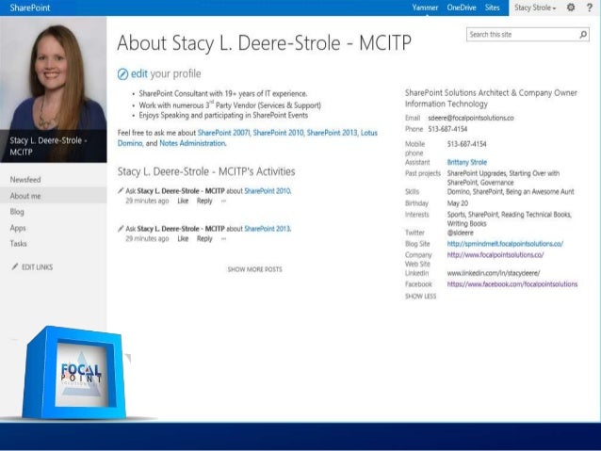Open OneDrive from top navigation
Viewport: 601px width, 451px height.
(x=462, y=8)
